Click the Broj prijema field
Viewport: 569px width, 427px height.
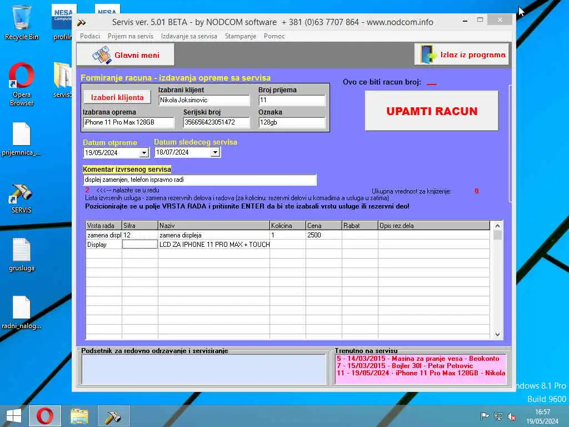tap(292, 100)
